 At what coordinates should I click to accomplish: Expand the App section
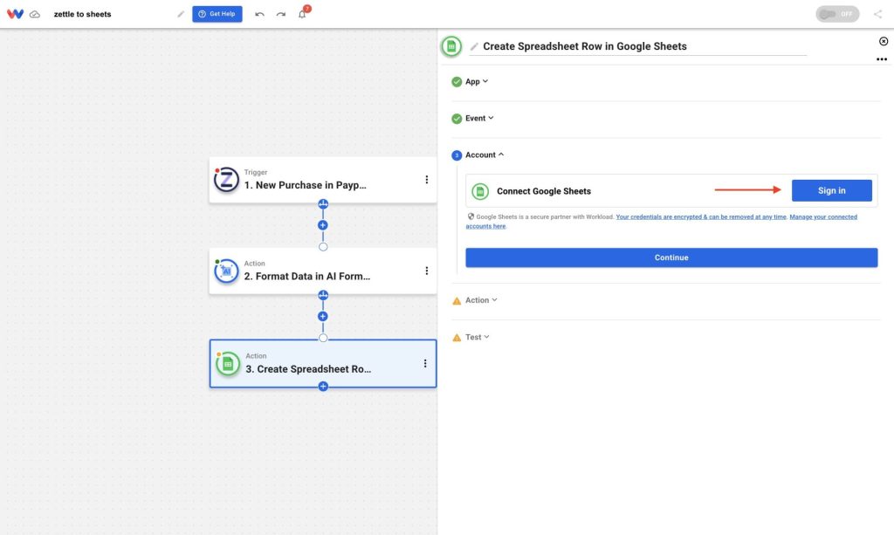tap(477, 81)
